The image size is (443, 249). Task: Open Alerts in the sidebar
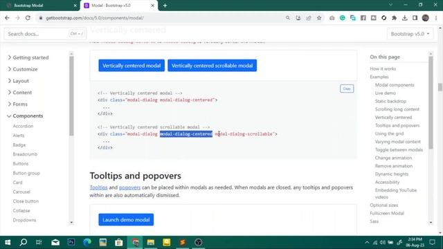[19, 136]
